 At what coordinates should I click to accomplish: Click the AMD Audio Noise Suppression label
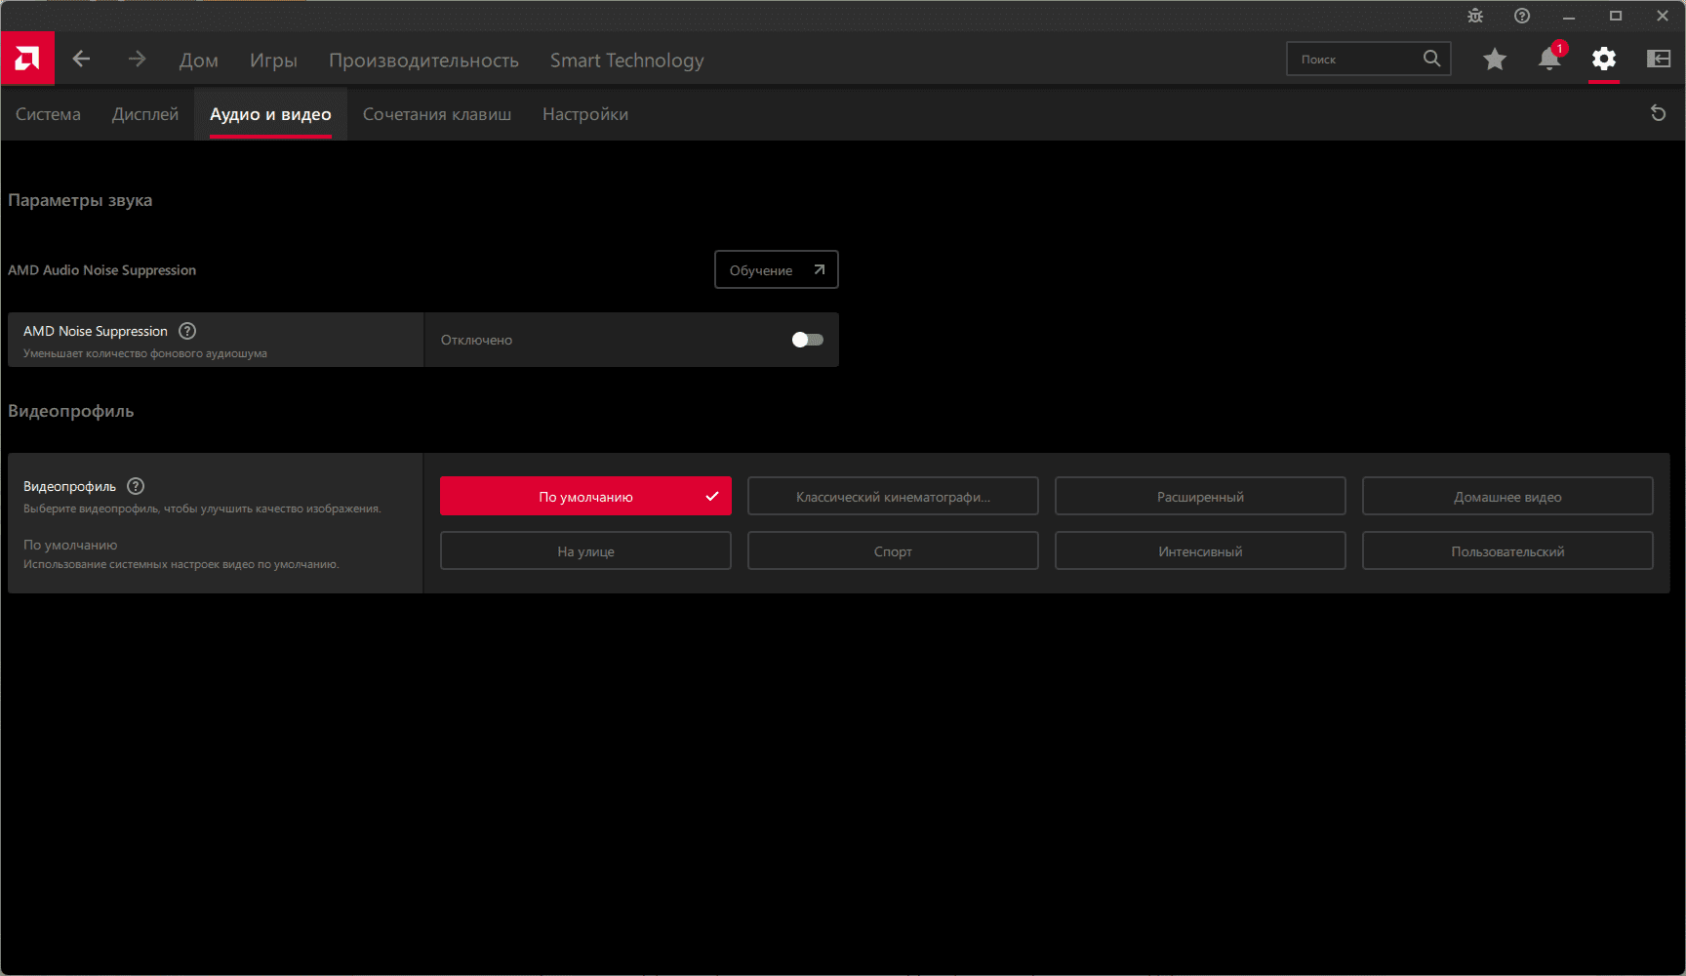coord(101,270)
